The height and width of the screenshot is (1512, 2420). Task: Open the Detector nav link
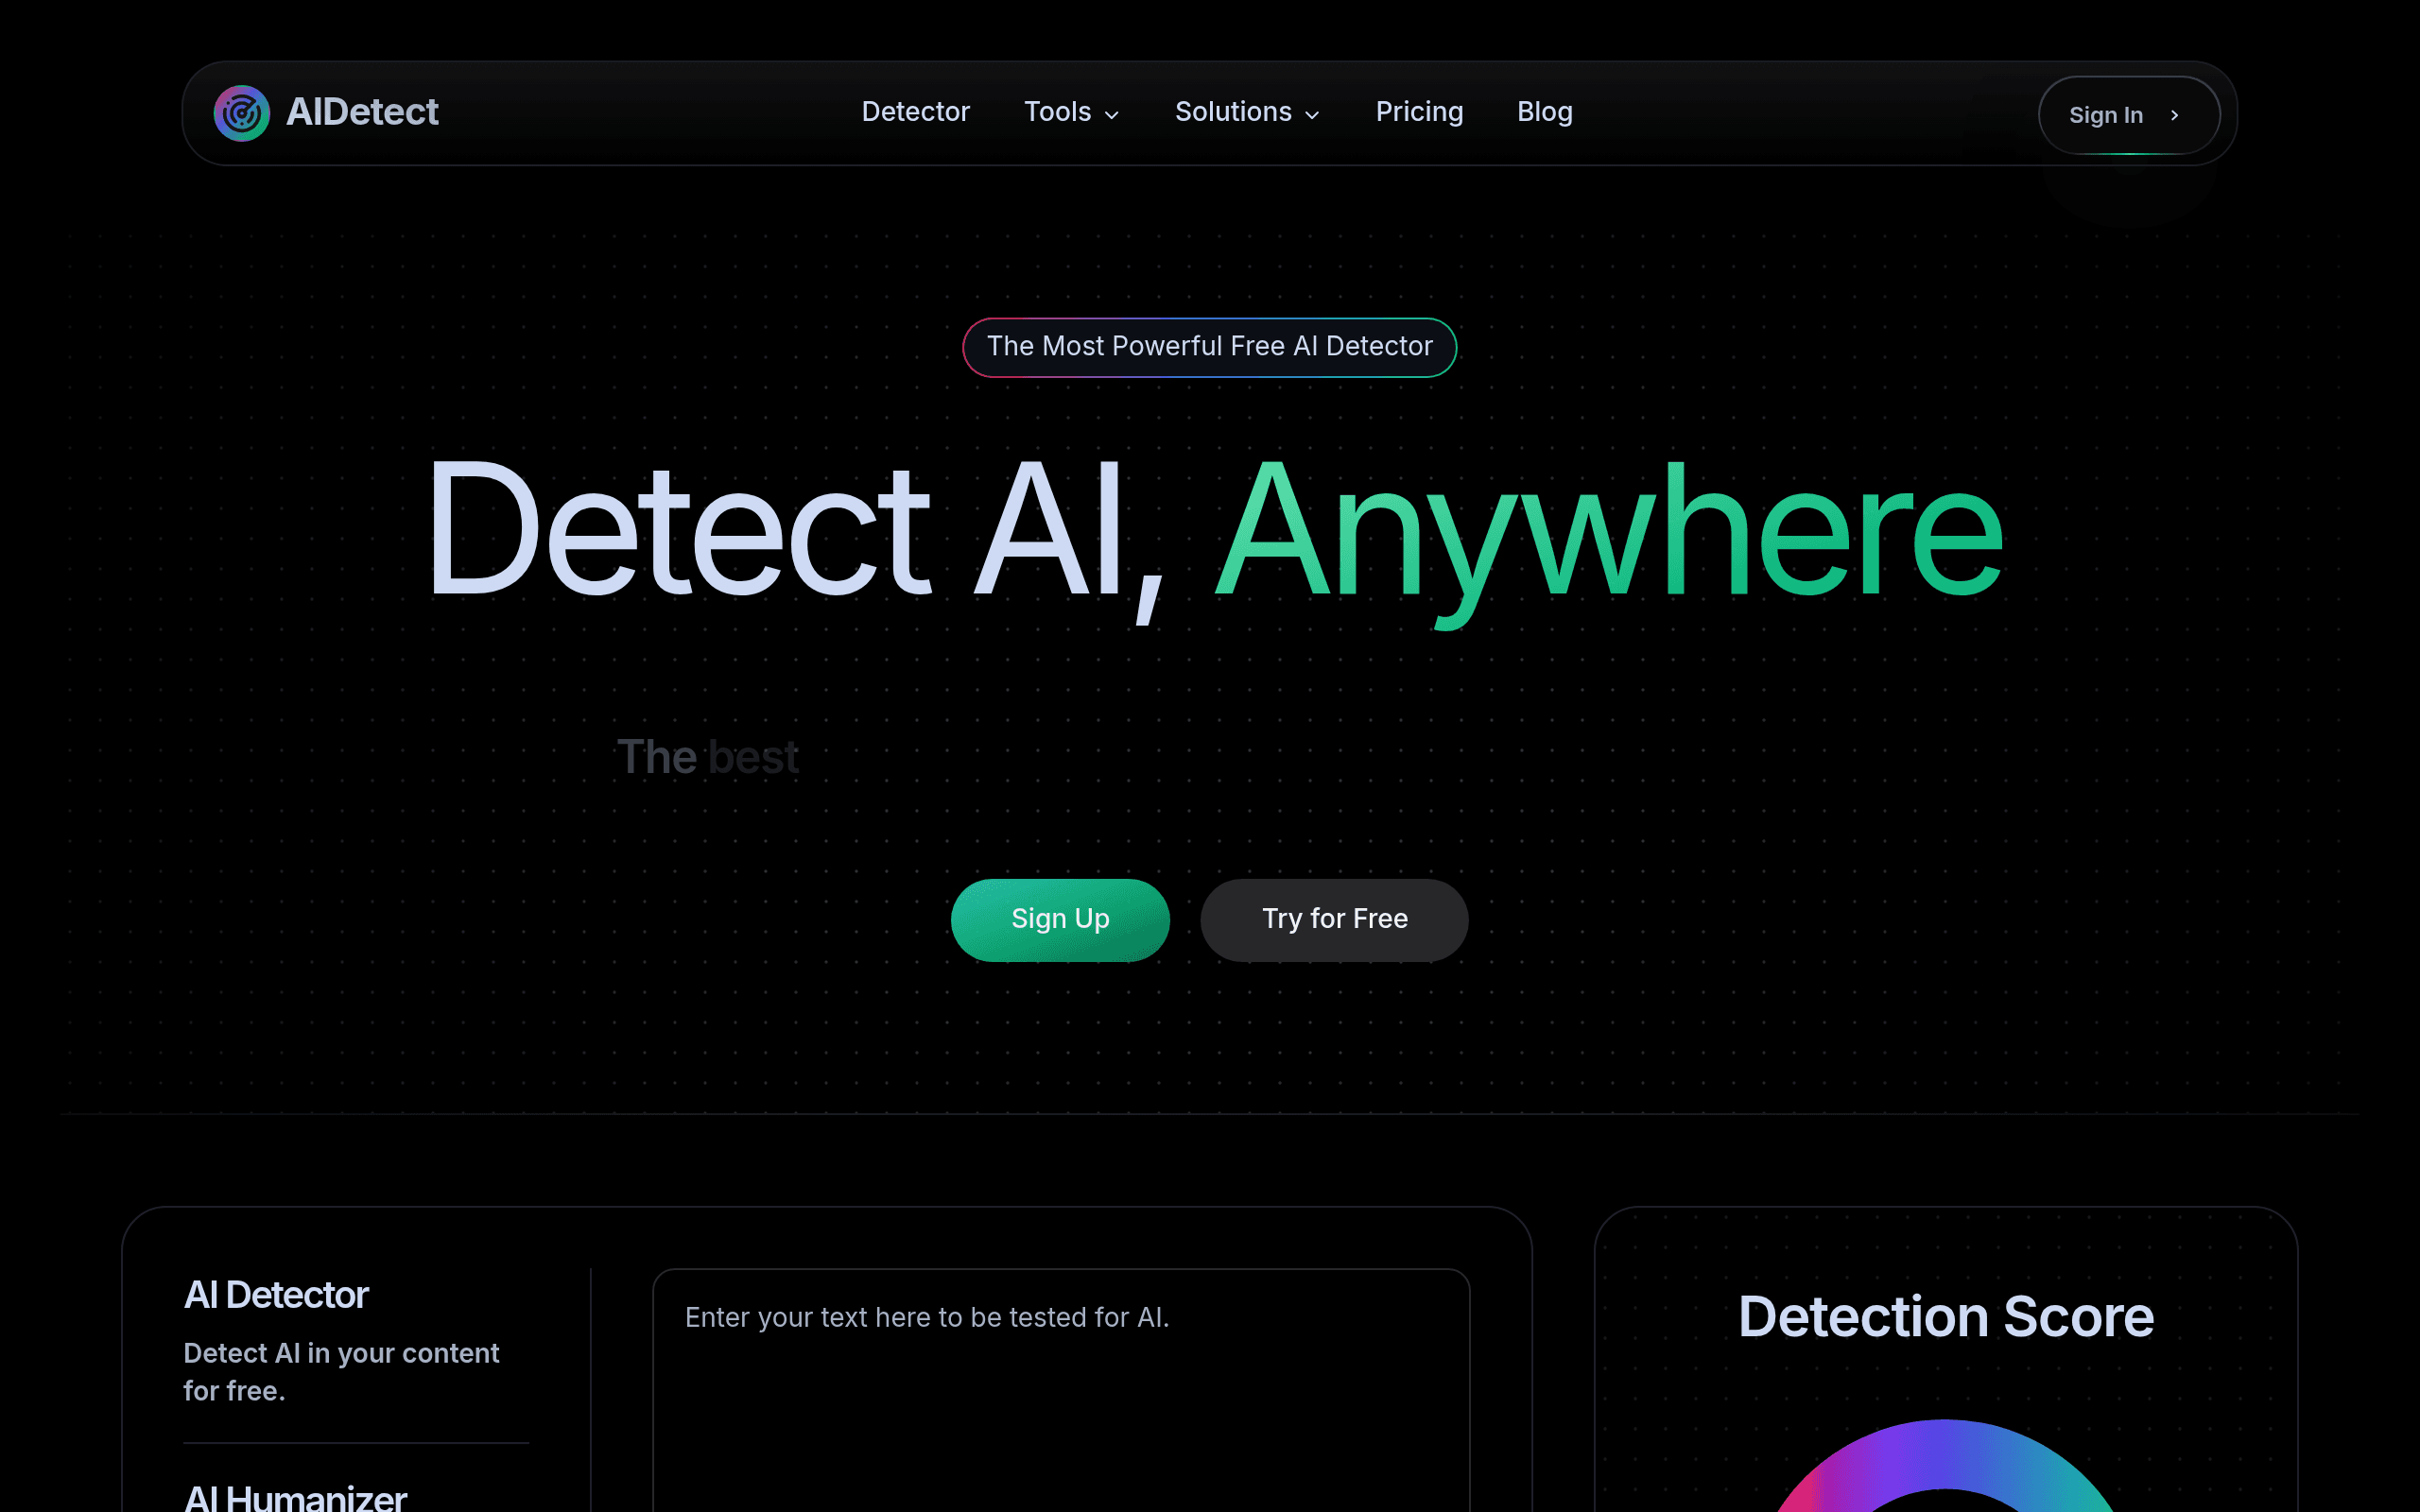pos(915,112)
